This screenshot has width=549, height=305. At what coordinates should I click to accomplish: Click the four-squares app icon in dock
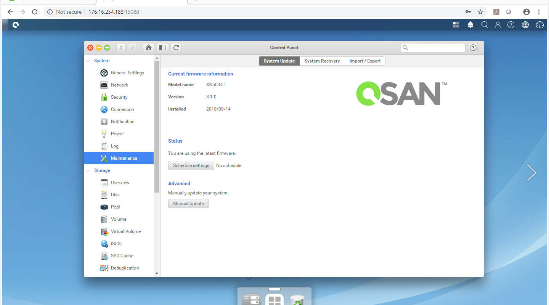pos(274,300)
